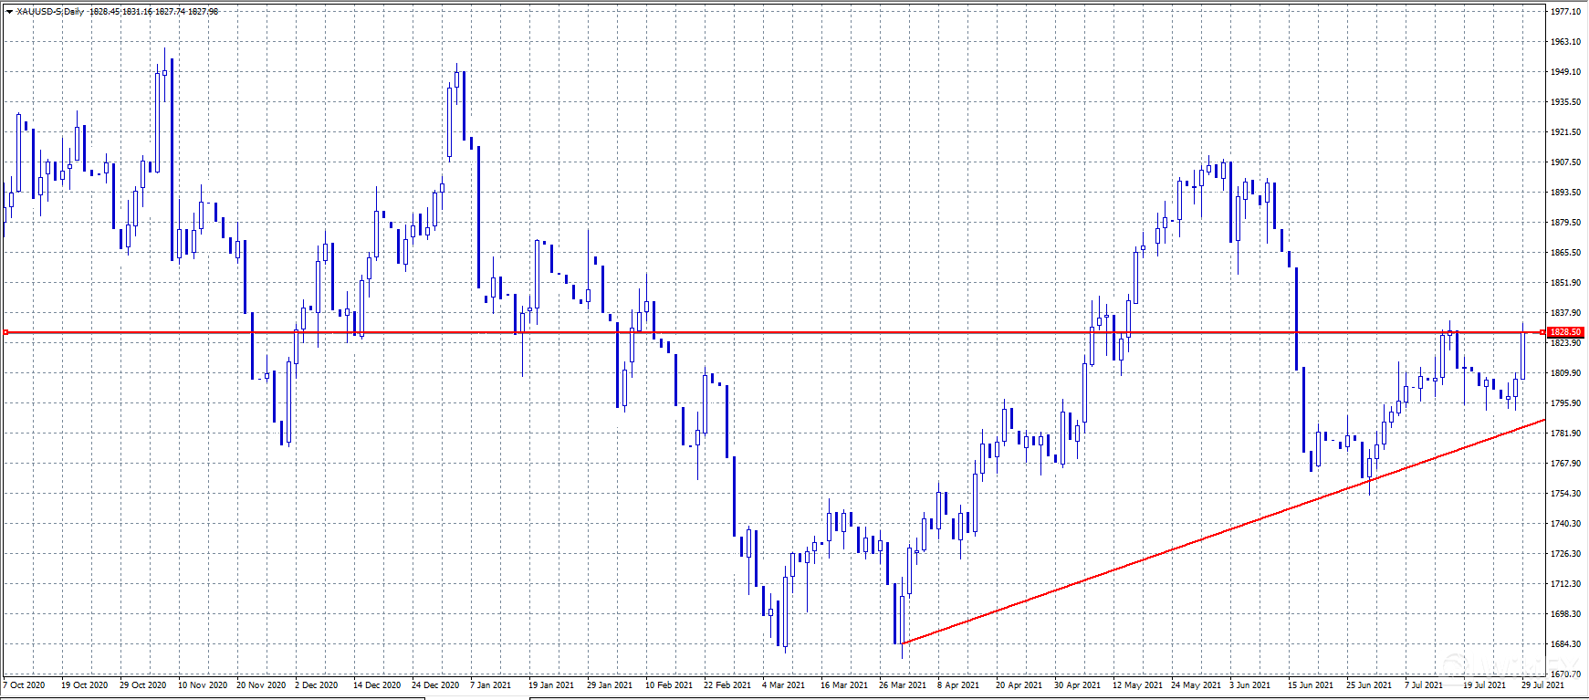
Task: Click the 1740.30 price axis label
Action: point(1566,524)
